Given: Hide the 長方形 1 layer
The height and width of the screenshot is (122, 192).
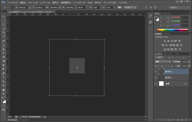Looking at the screenshot, I should pos(156,77).
